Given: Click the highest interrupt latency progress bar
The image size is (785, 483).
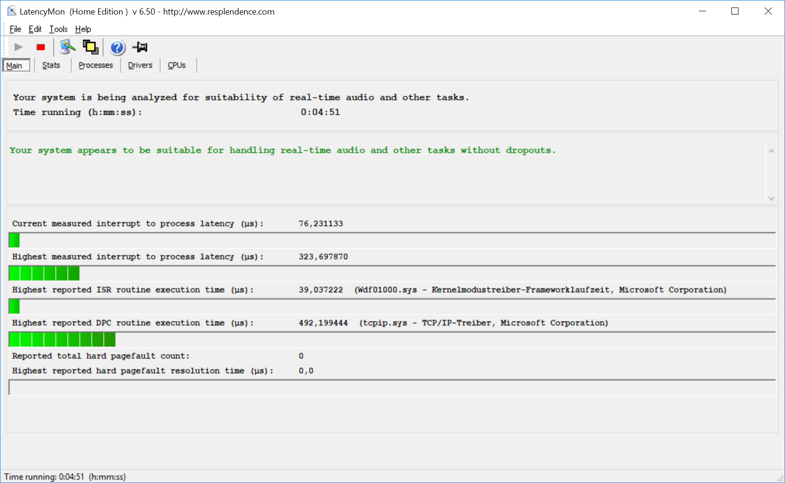Looking at the screenshot, I should click(392, 273).
